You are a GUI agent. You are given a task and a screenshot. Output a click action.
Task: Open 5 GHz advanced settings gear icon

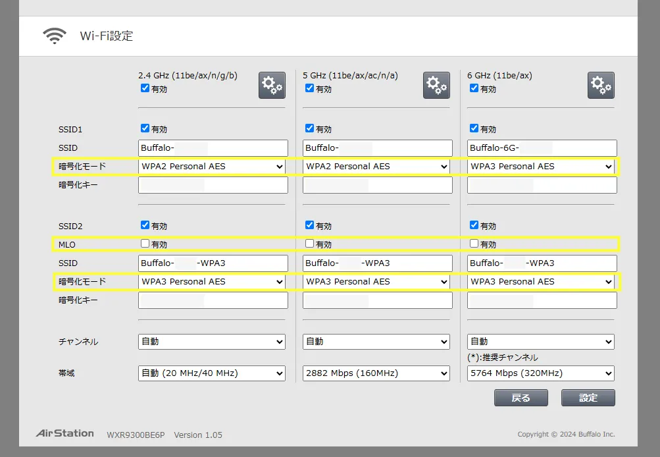[436, 86]
